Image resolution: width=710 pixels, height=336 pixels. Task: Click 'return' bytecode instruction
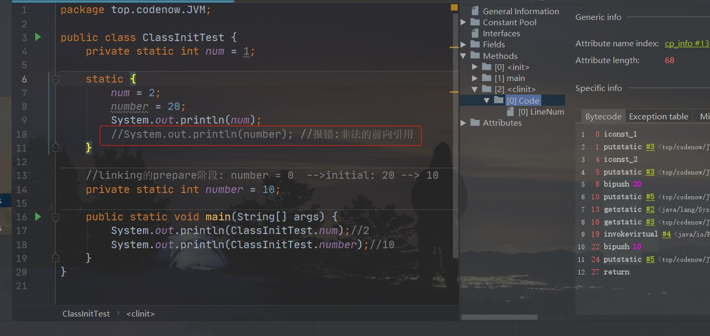tap(616, 272)
